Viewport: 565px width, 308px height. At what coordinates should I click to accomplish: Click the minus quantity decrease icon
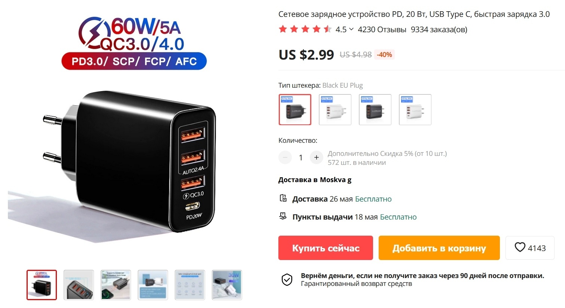(285, 157)
